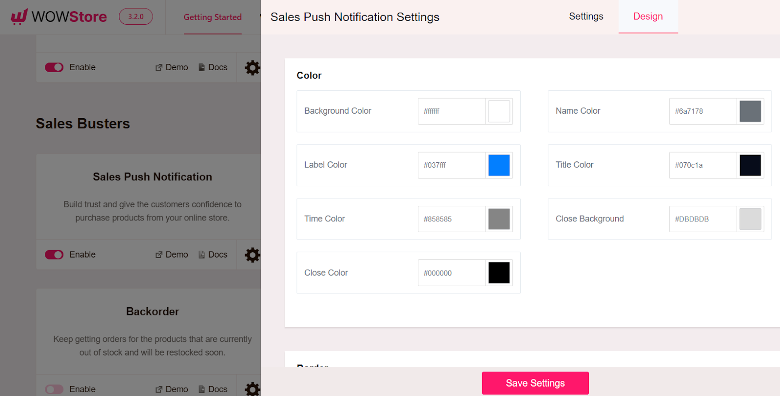Click the Sales Push Notification card title
Viewport: 780px width, 396px height.
153,177
